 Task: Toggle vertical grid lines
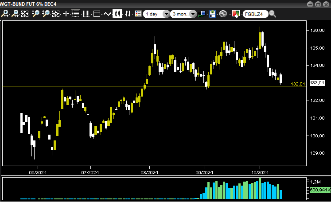pyautogui.click(x=86, y=14)
